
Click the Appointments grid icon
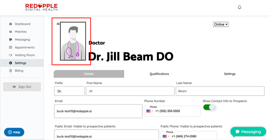coord(10,47)
